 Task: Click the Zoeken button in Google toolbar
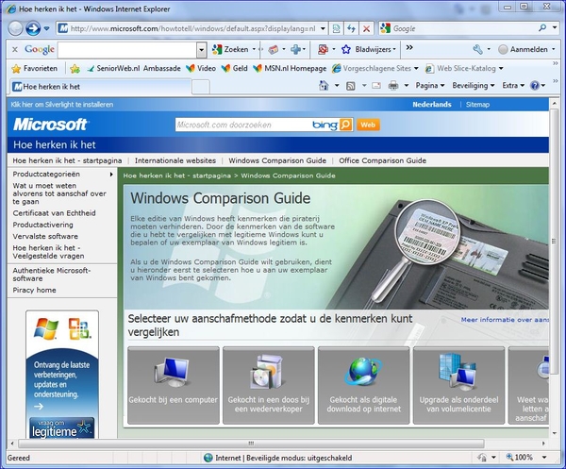tap(233, 49)
